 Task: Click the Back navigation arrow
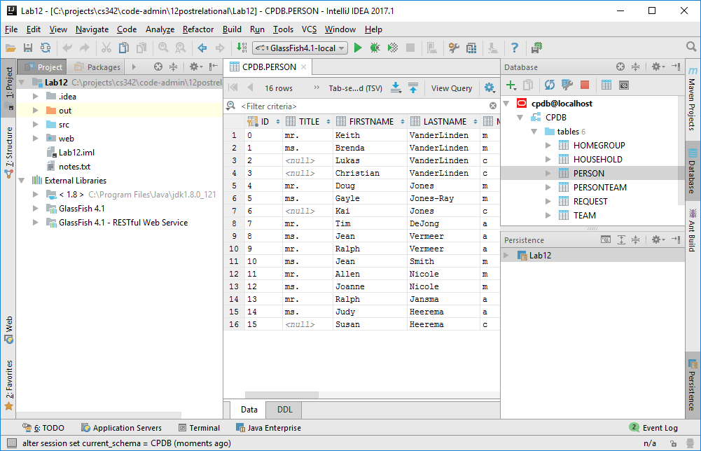click(x=202, y=48)
